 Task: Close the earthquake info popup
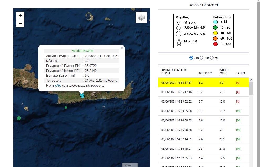pyautogui.click(x=122, y=48)
